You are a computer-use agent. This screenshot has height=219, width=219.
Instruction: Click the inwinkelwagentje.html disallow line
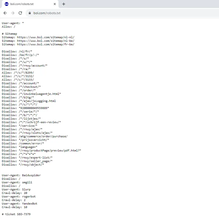pos(31,94)
